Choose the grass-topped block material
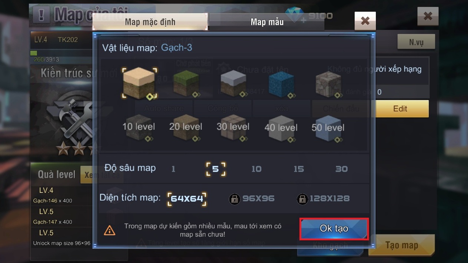This screenshot has width=468, height=263. pyautogui.click(x=186, y=84)
